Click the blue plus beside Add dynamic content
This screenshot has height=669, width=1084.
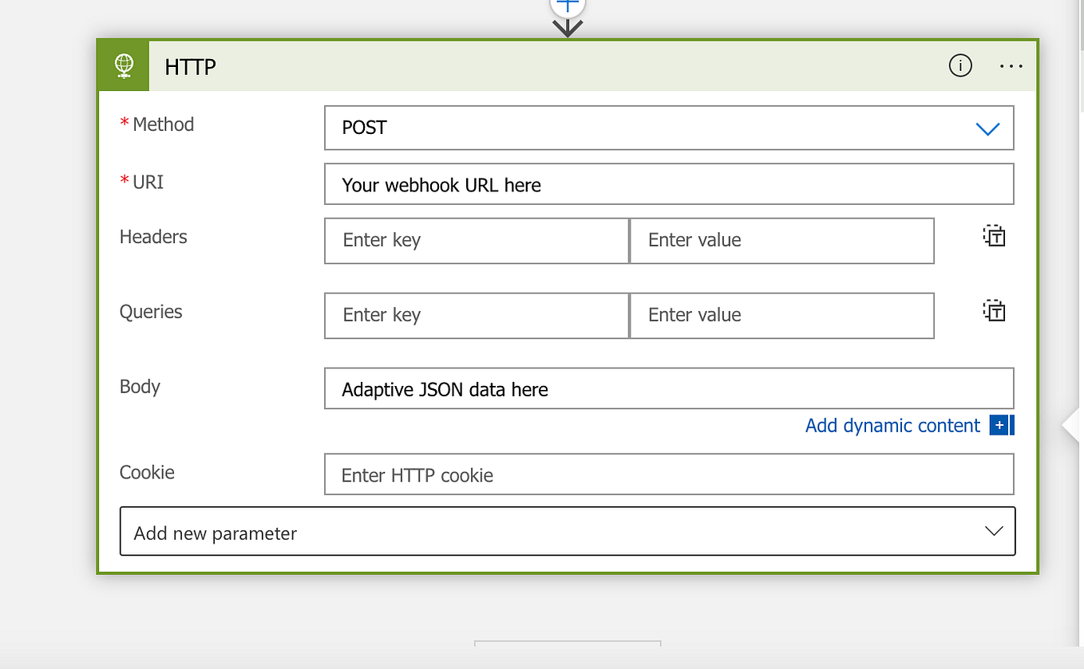(1000, 425)
